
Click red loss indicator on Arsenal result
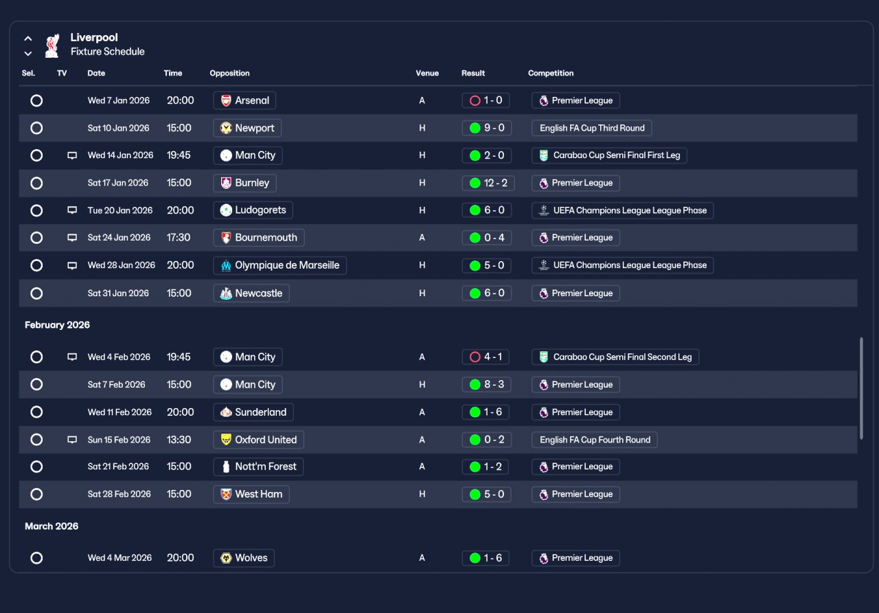pyautogui.click(x=475, y=100)
